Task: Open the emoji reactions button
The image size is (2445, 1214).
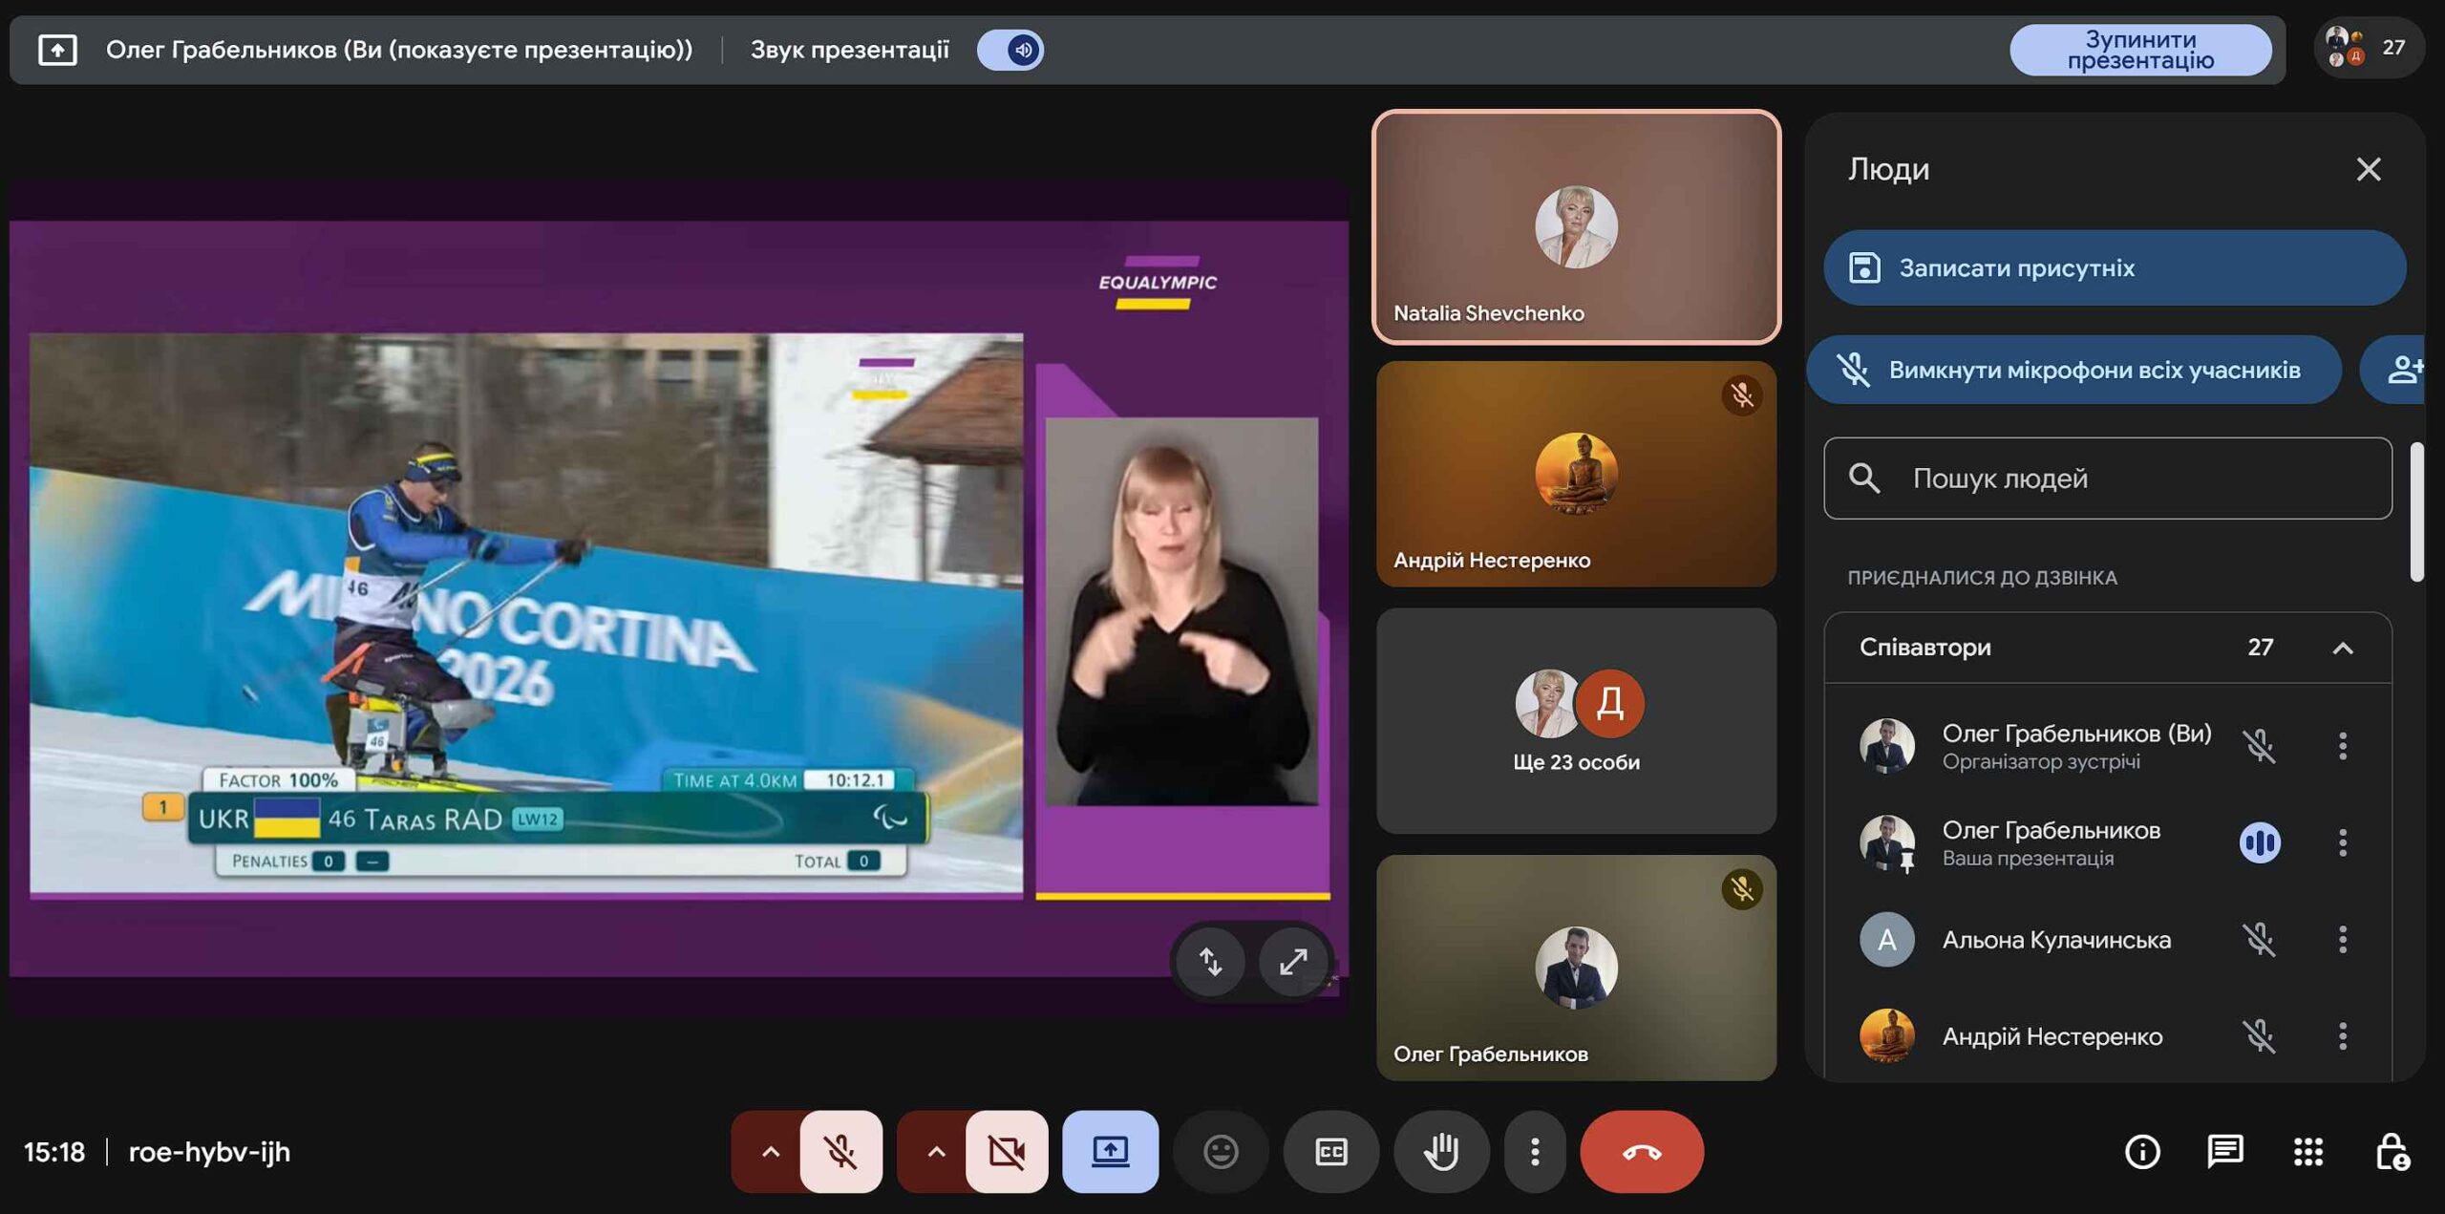Action: point(1220,1152)
